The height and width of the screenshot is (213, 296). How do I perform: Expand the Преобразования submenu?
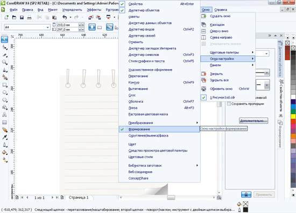pyautogui.click(x=159, y=123)
